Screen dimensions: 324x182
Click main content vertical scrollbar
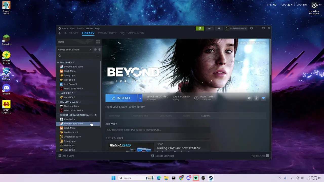(270, 57)
